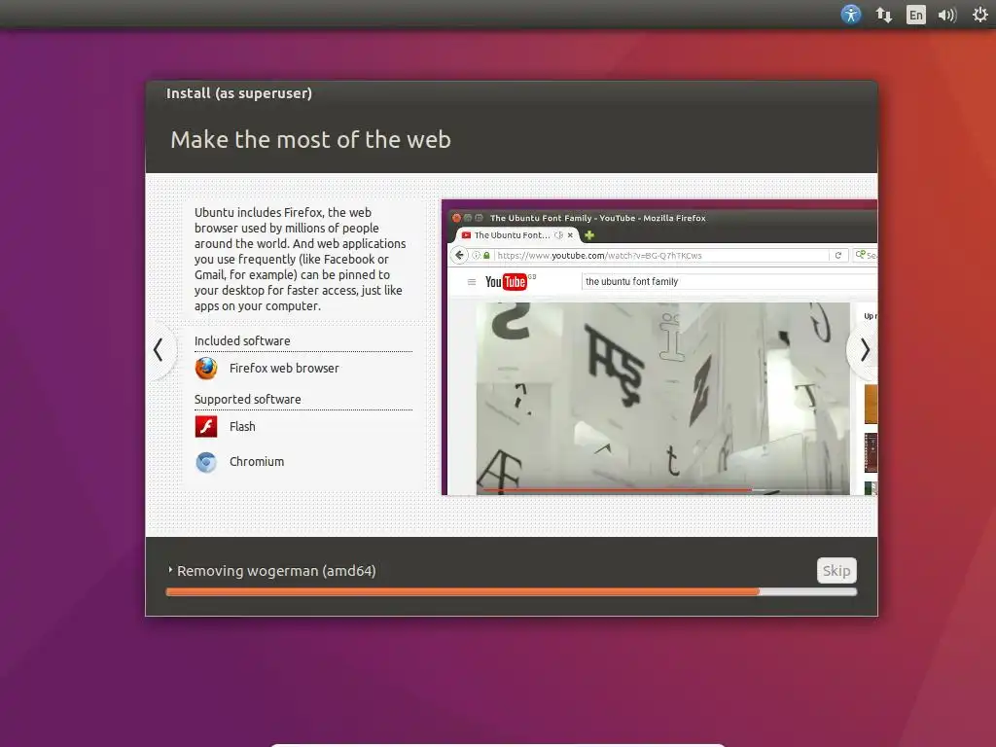This screenshot has width=996, height=747.
Task: Close the Ubuntu Font tab in screenshot
Action: (570, 235)
